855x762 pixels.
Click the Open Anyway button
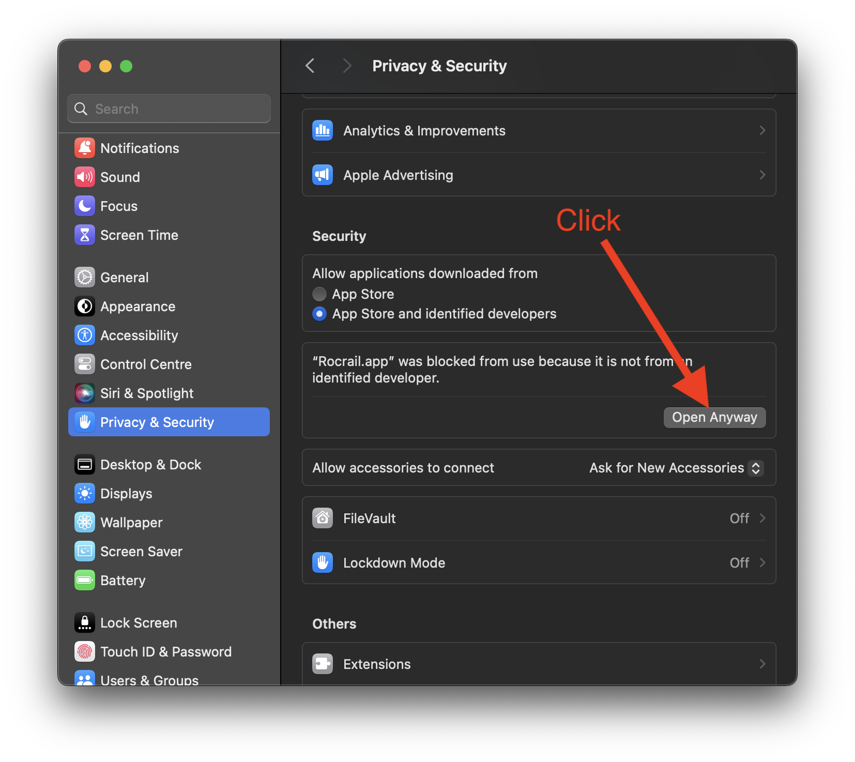click(x=714, y=418)
